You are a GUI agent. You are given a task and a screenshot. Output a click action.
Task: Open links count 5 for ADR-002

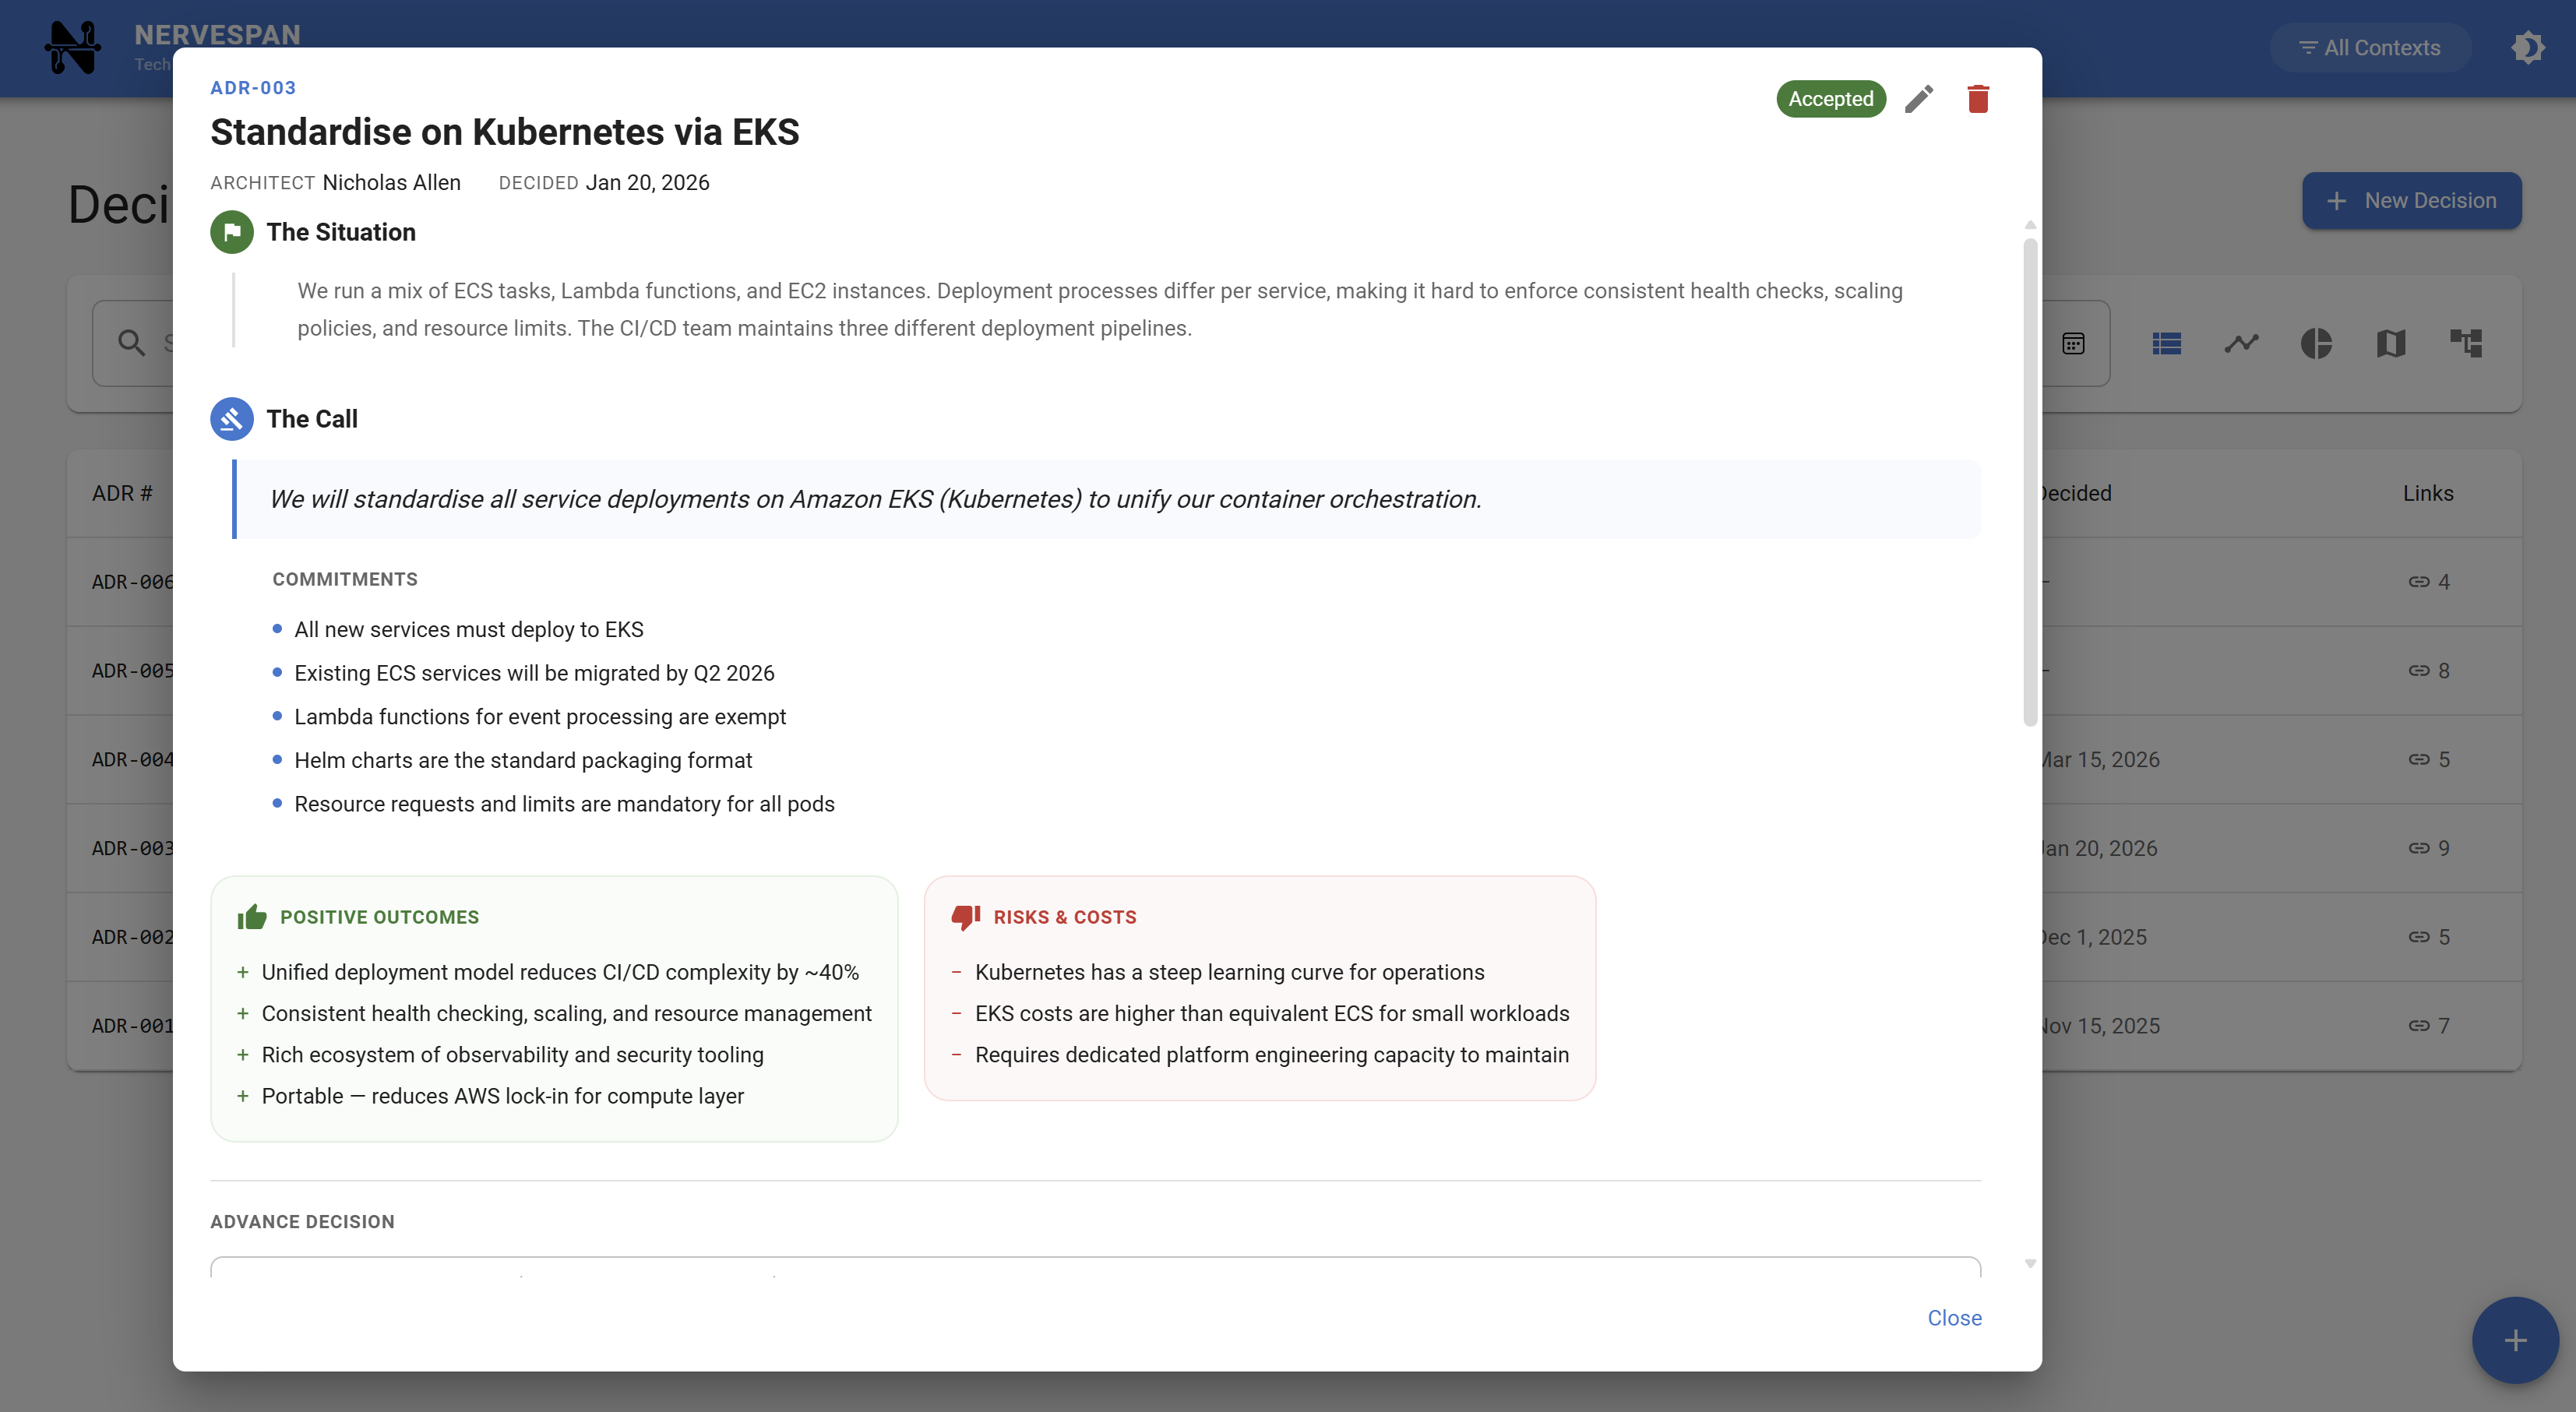pos(2428,937)
